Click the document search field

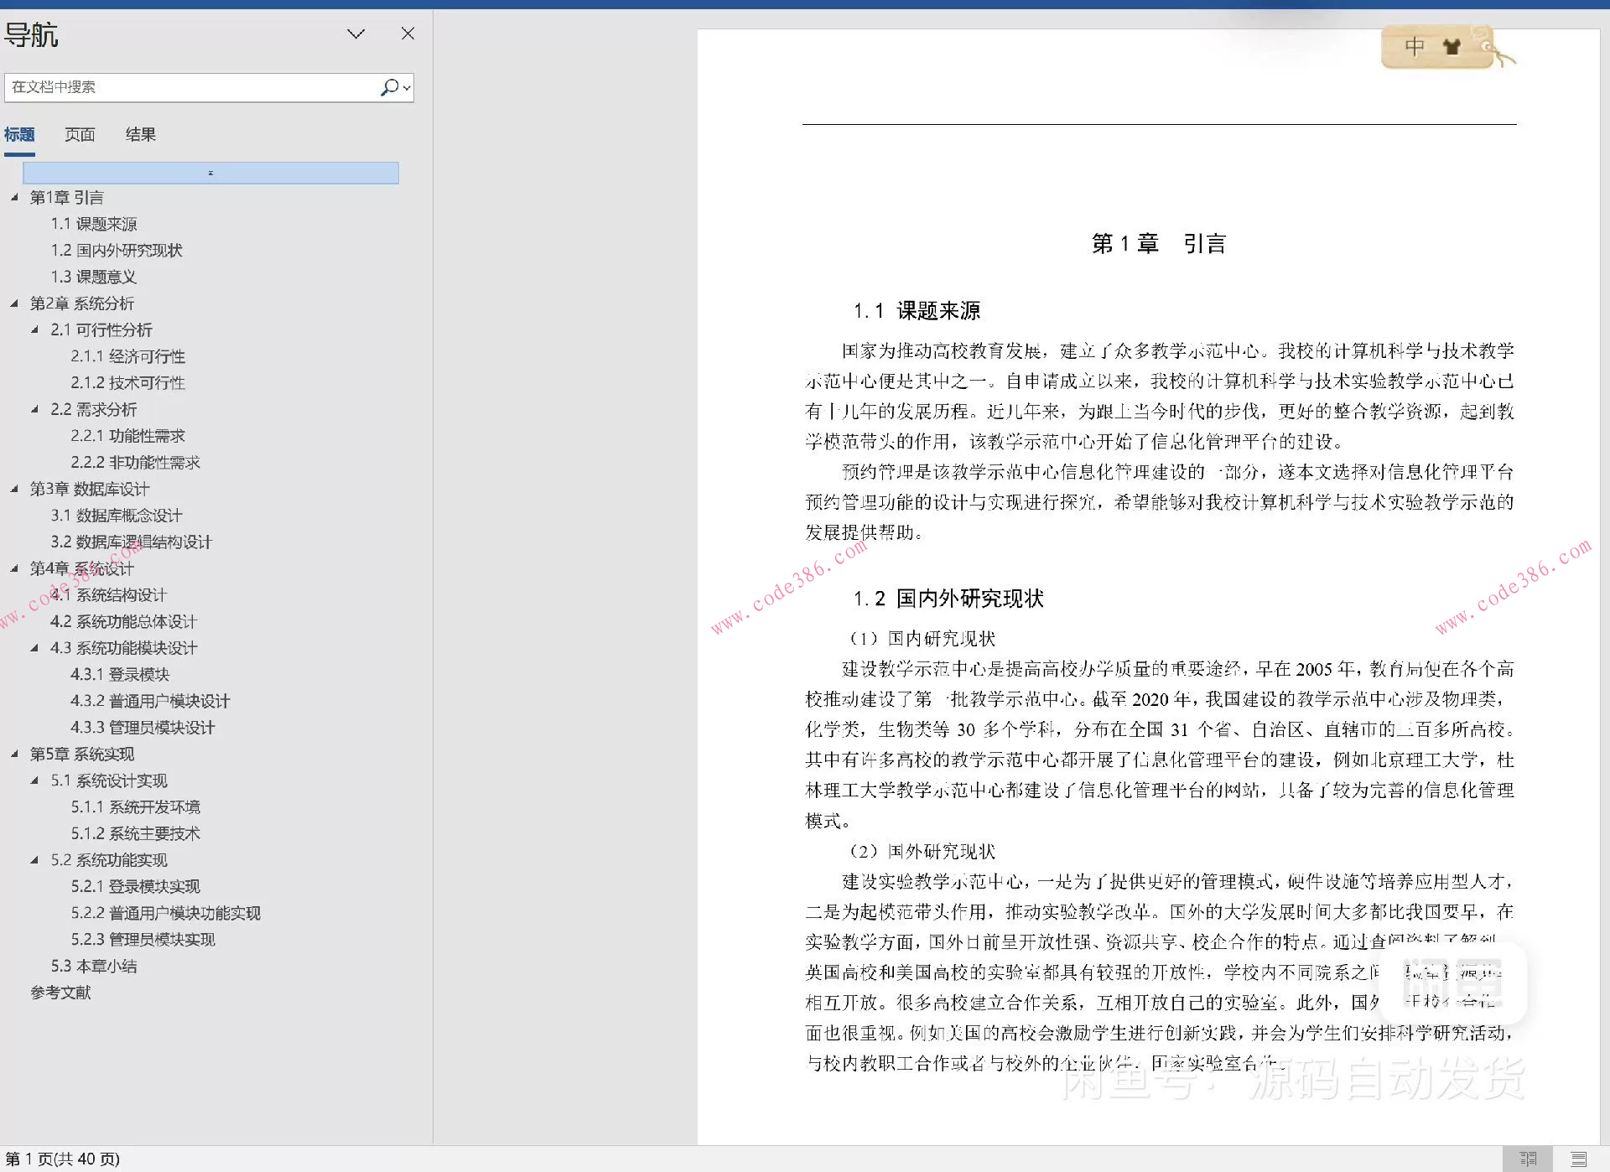tap(193, 87)
